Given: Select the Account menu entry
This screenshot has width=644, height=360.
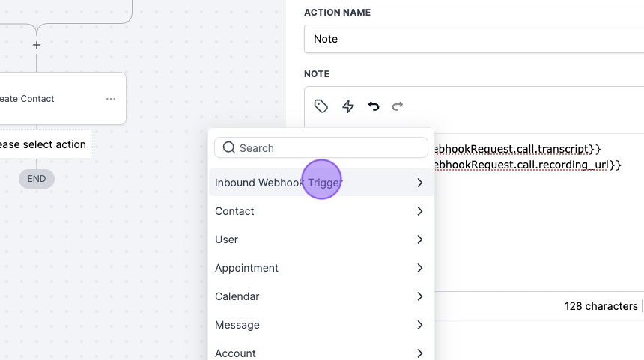Looking at the screenshot, I should click(x=235, y=353).
